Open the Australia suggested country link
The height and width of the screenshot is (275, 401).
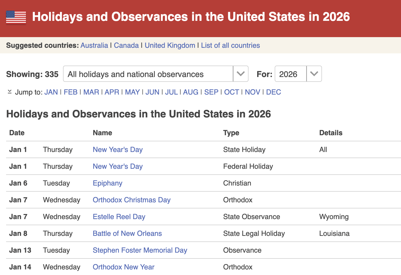94,45
